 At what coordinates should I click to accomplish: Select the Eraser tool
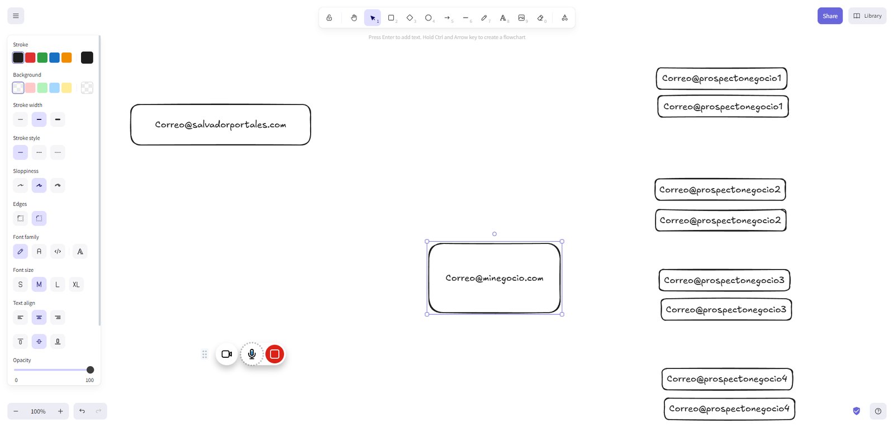[x=540, y=18]
